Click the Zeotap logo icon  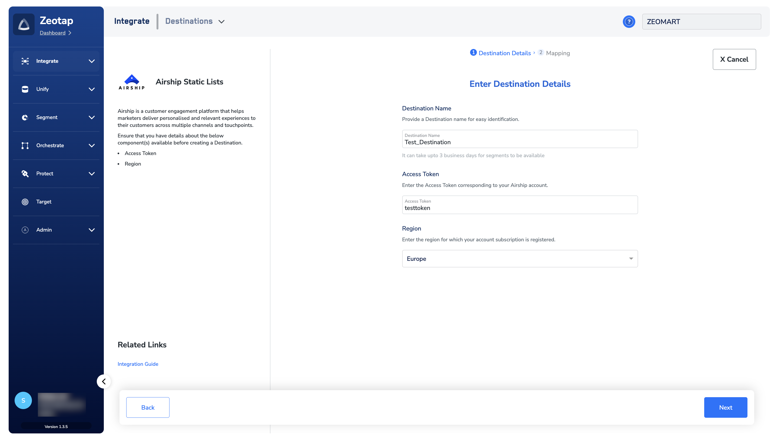pyautogui.click(x=24, y=25)
